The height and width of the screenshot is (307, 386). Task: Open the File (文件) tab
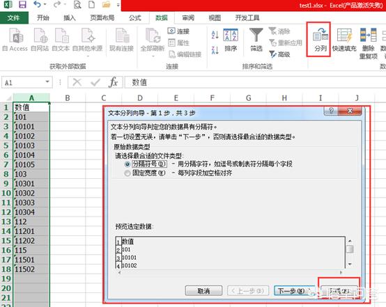pyautogui.click(x=14, y=17)
